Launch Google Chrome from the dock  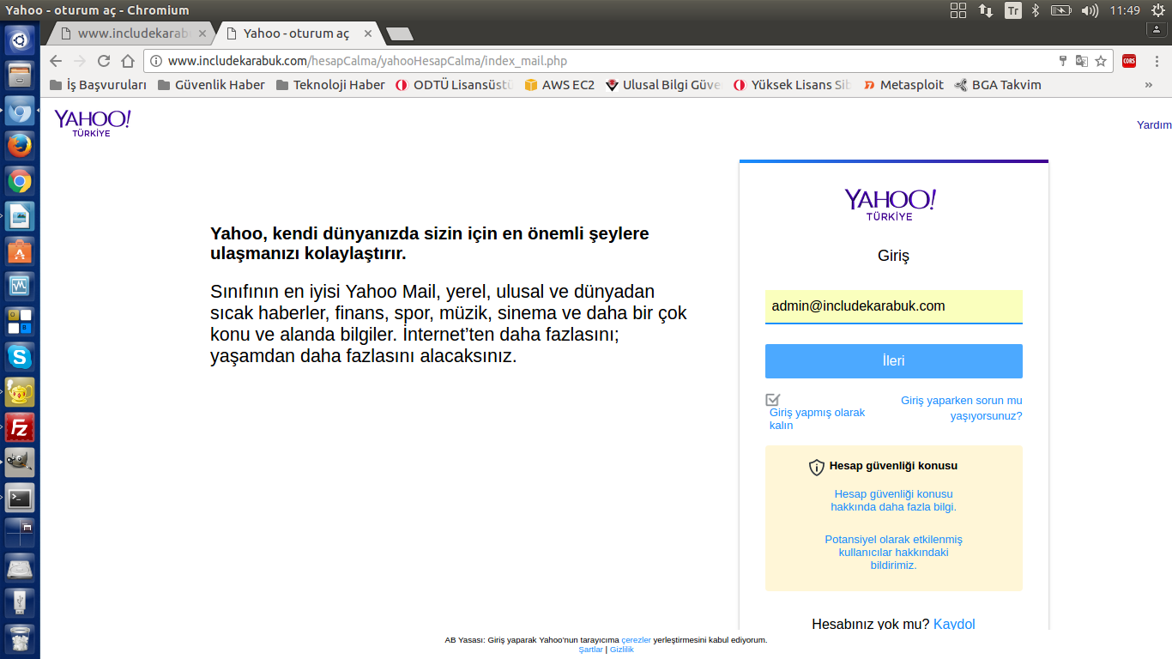(x=20, y=181)
